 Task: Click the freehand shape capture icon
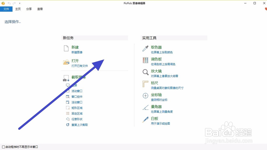tap(68, 119)
